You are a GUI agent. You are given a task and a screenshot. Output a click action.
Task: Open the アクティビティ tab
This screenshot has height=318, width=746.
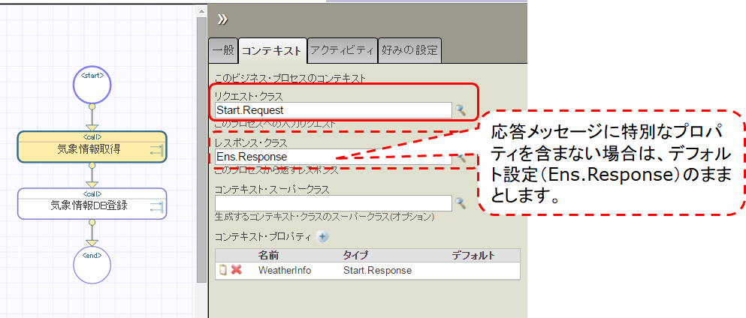[x=342, y=50]
